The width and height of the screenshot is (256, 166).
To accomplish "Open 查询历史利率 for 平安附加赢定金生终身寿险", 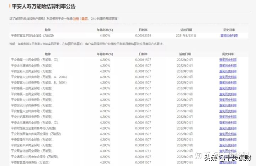I will tap(228, 128).
